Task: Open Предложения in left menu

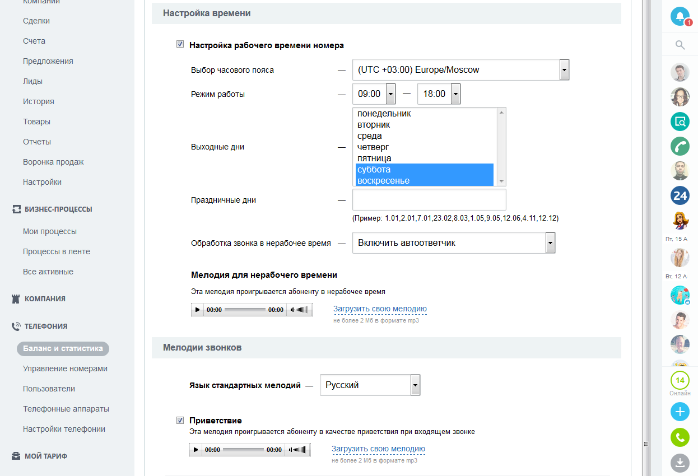Action: tap(48, 61)
